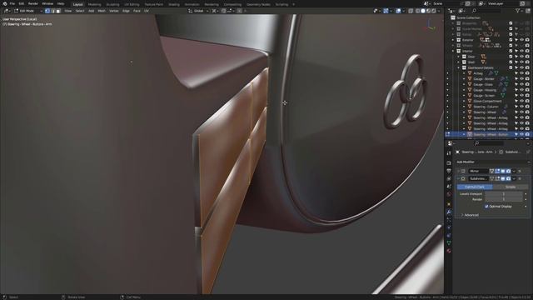
Task: Switch to the Modeling workspace tab
Action: click(x=94, y=4)
